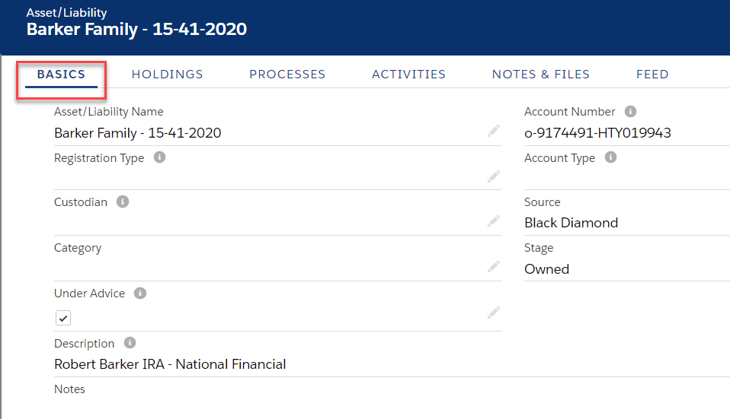
Task: Open the Notes & Files tab
Action: [x=541, y=75]
